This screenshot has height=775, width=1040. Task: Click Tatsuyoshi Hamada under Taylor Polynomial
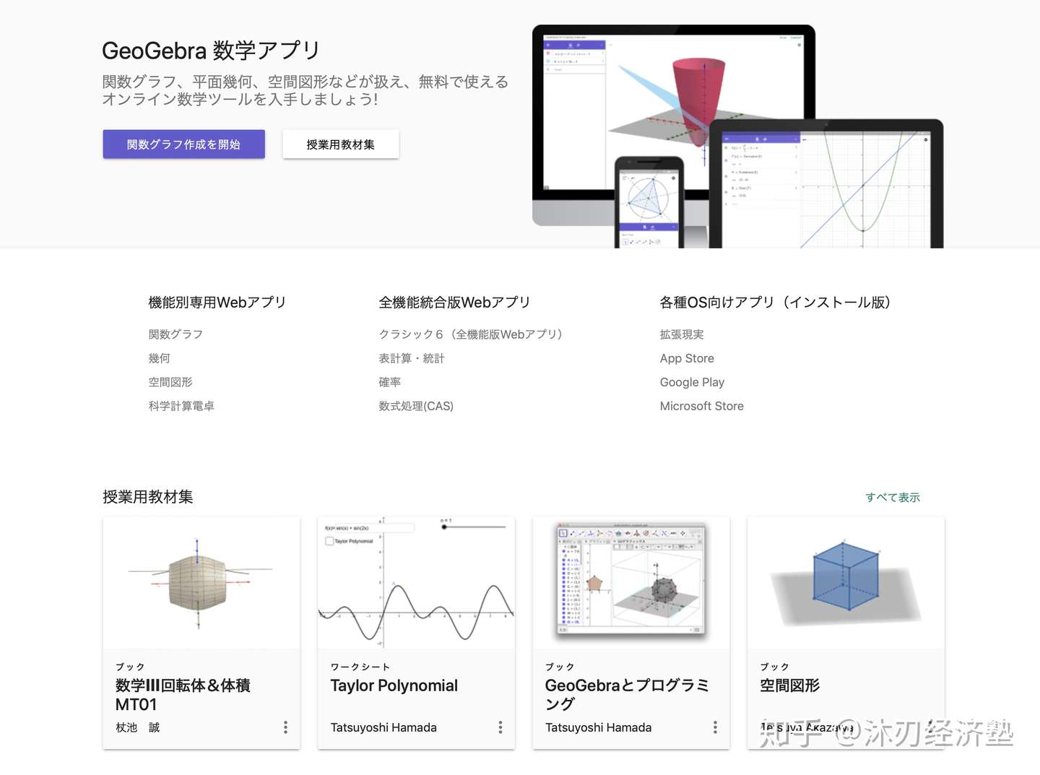[x=383, y=727]
